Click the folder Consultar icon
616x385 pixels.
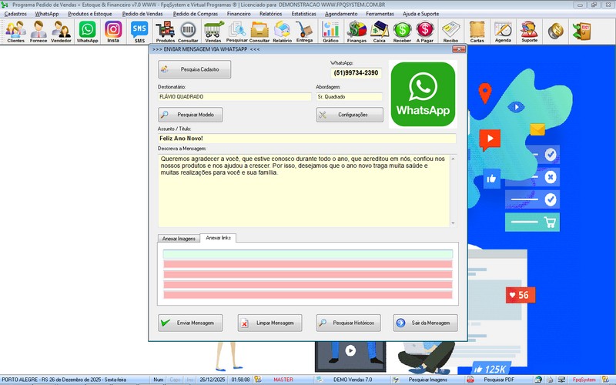tap(259, 32)
